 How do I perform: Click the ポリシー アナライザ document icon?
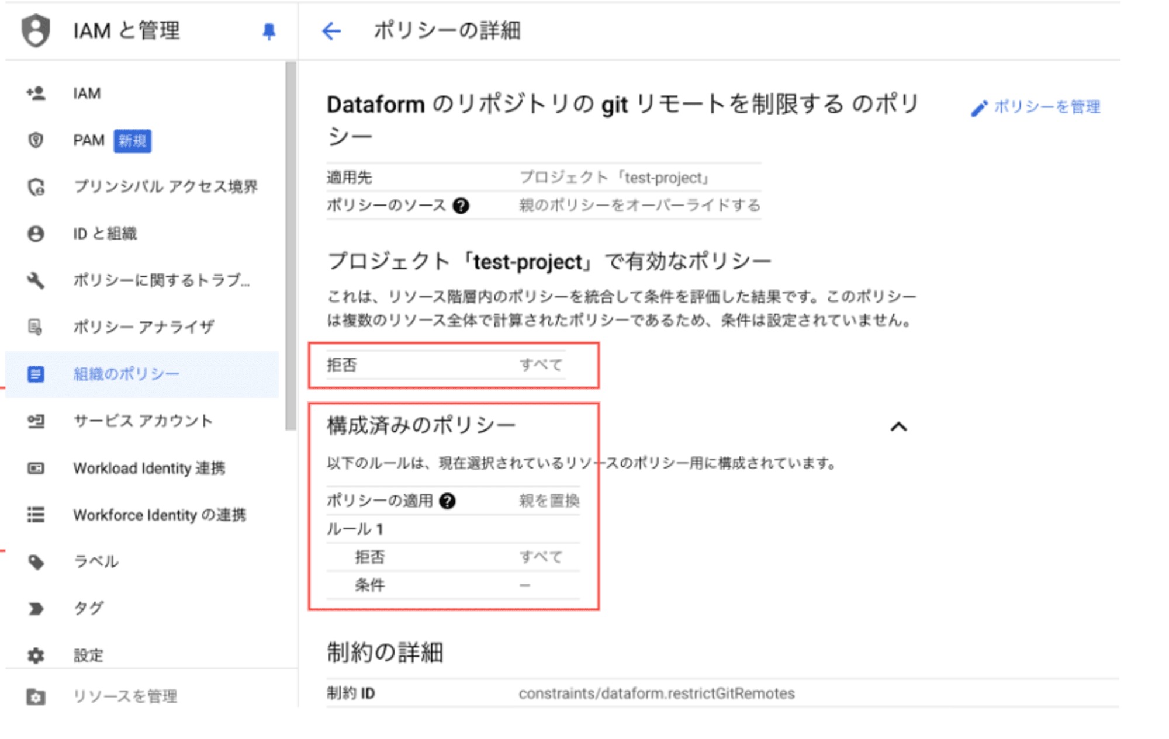click(36, 327)
